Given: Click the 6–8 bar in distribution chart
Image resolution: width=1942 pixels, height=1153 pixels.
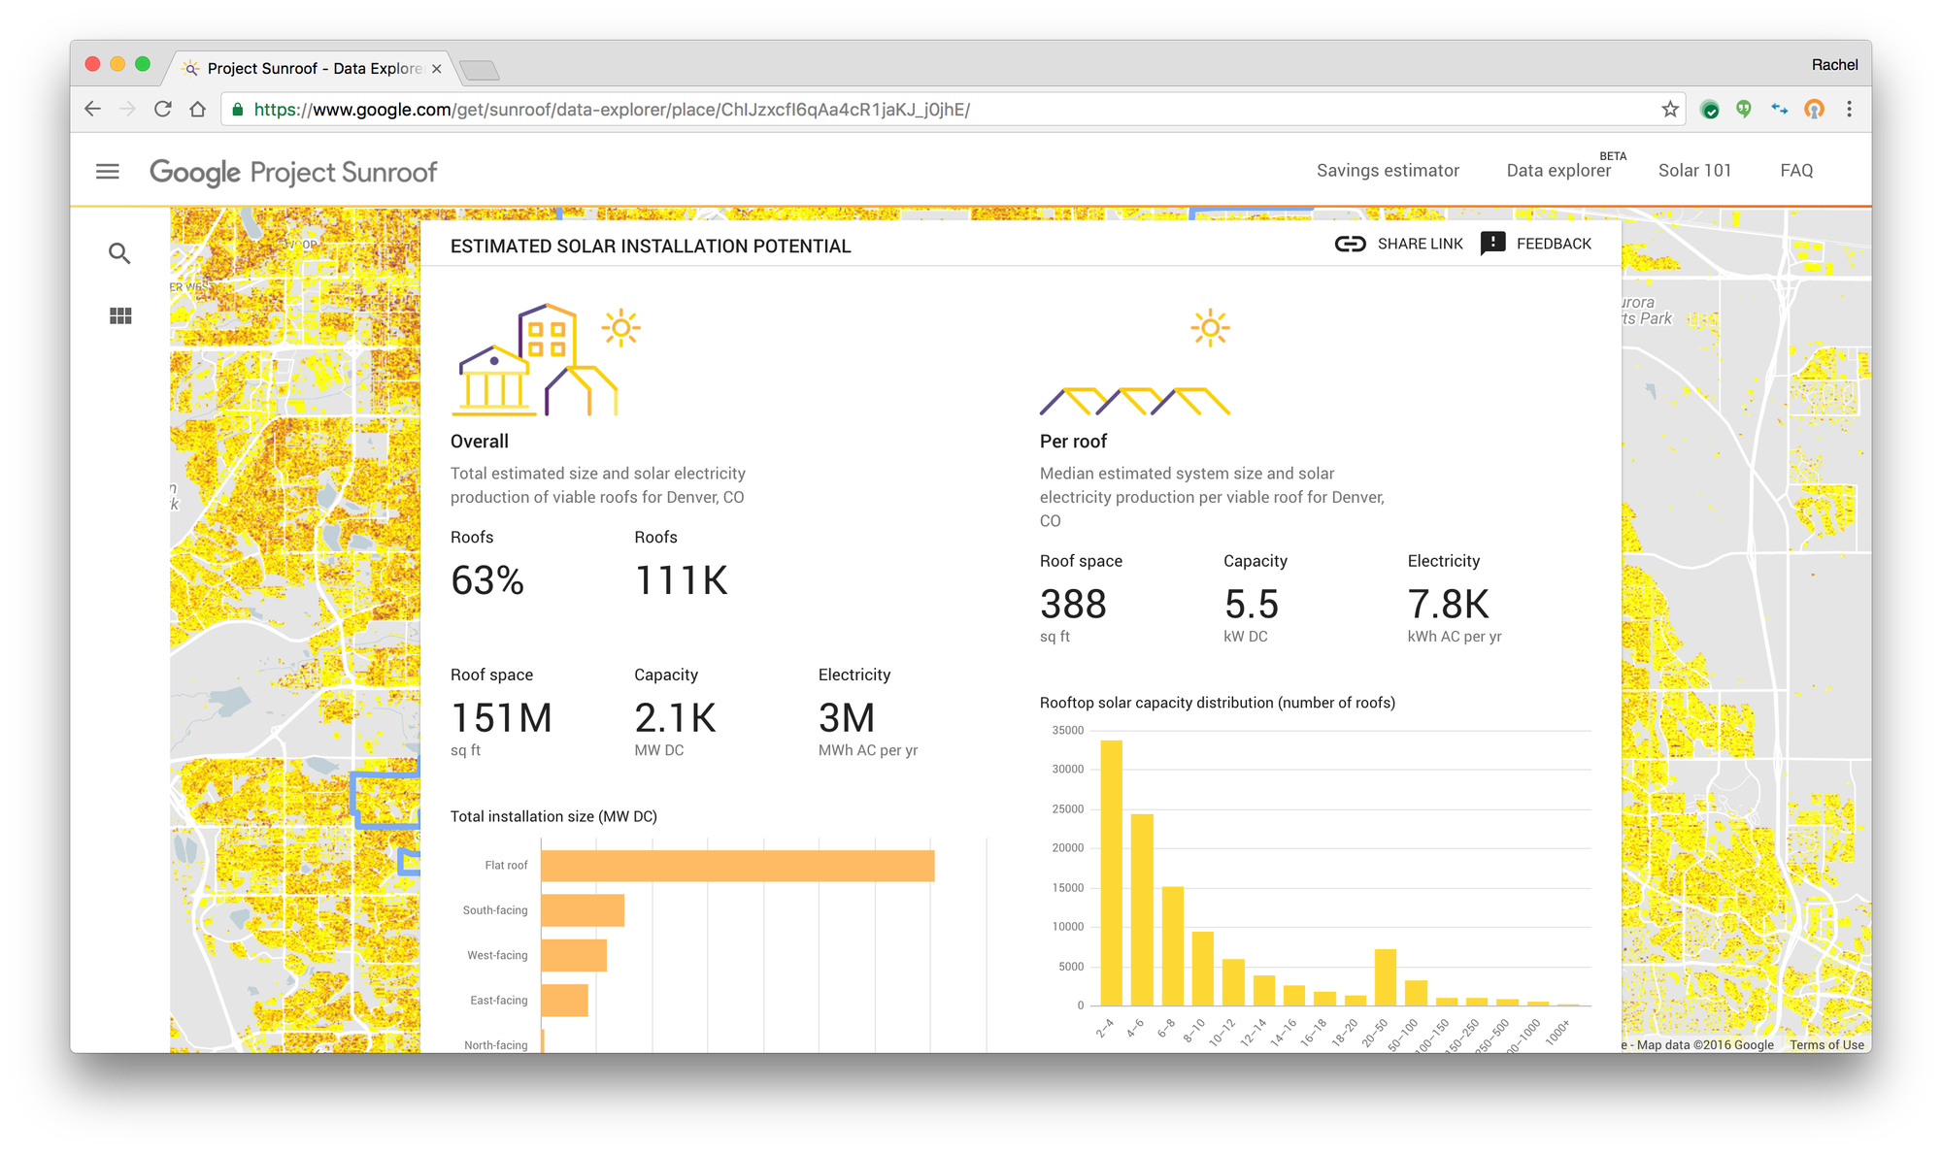Looking at the screenshot, I should click(1173, 946).
